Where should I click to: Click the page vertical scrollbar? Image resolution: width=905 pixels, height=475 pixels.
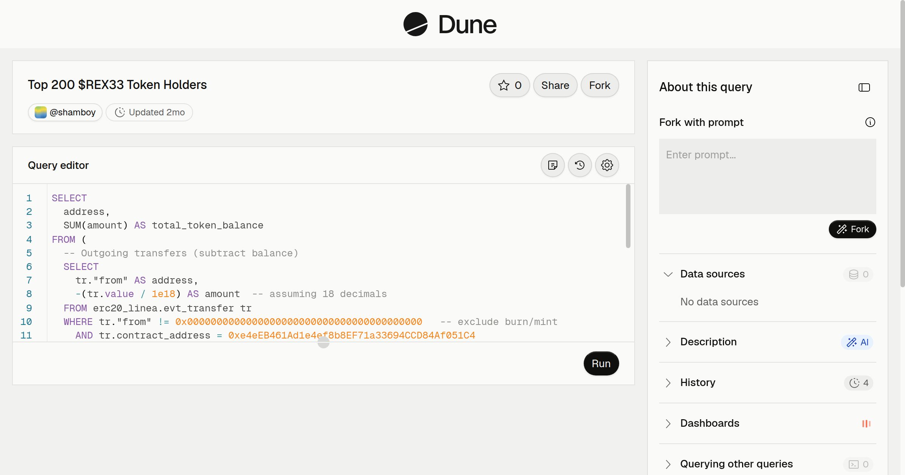pyautogui.click(x=902, y=143)
